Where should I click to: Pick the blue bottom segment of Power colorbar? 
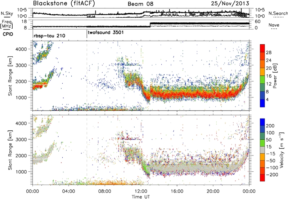[262, 103]
